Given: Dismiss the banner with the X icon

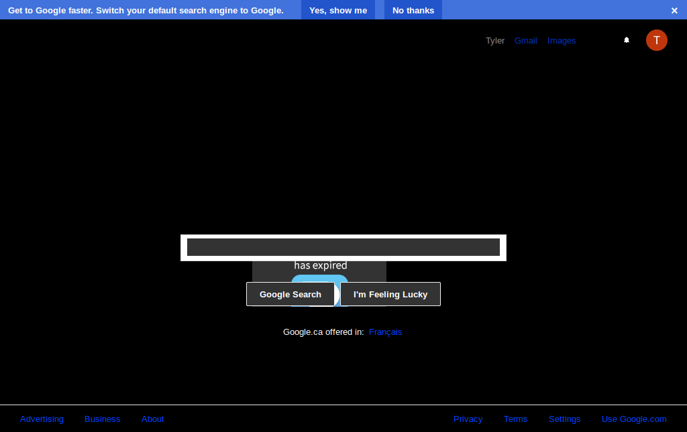Looking at the screenshot, I should click(674, 11).
